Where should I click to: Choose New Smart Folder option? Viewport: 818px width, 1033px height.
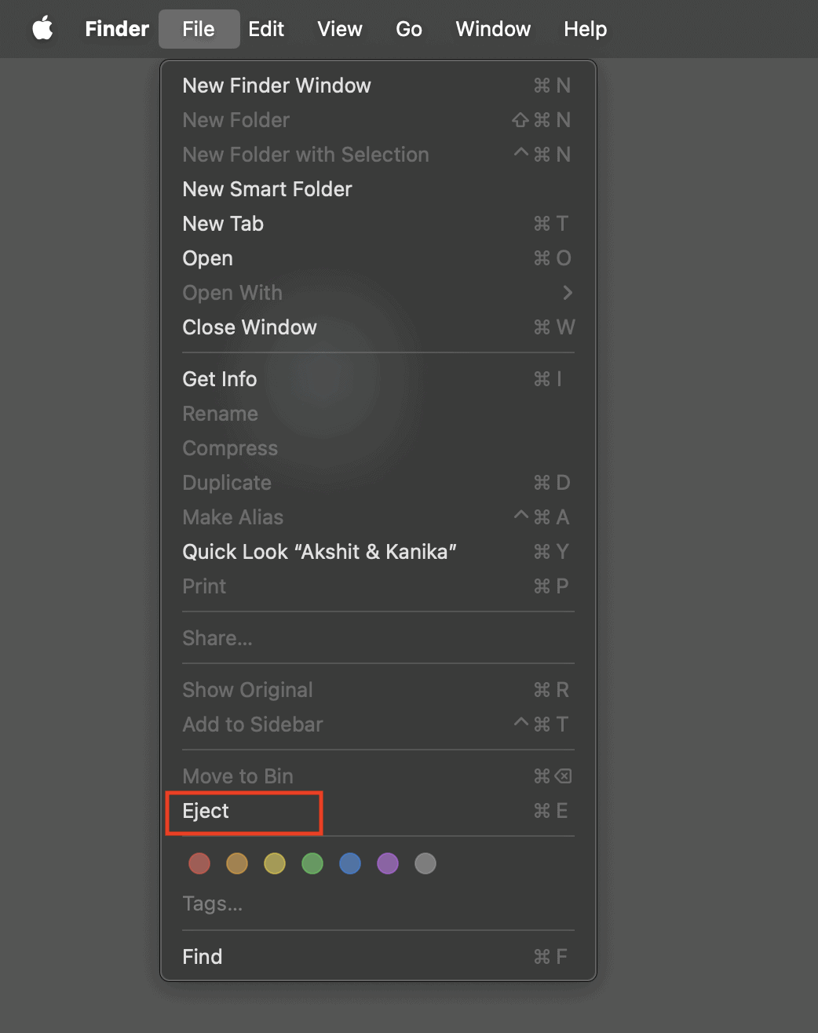[x=267, y=189]
